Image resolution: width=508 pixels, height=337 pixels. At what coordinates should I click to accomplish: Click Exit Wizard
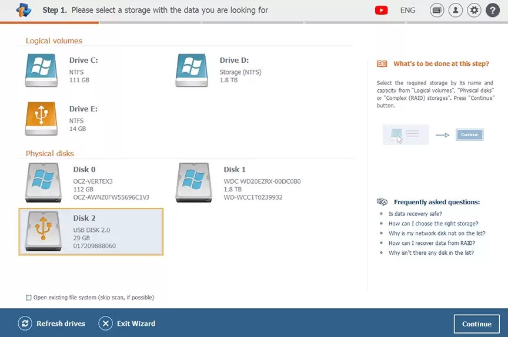[127, 323]
